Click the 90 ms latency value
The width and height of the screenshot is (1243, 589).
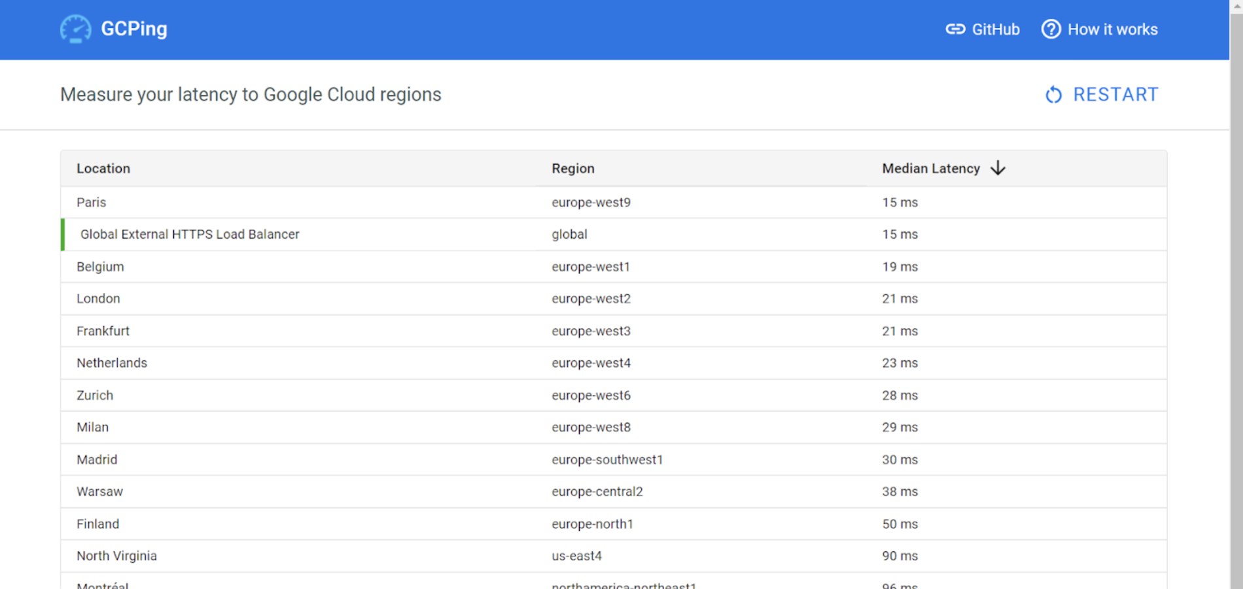tap(900, 556)
